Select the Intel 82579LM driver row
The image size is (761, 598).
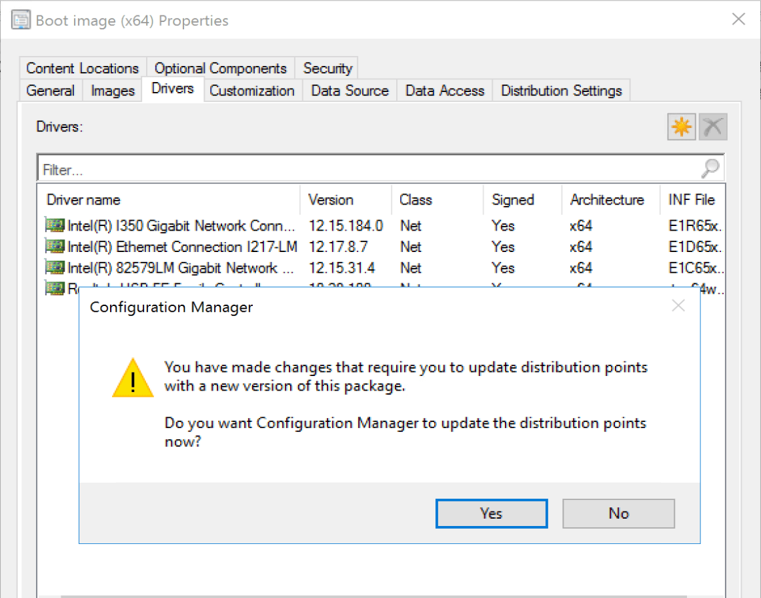[167, 268]
